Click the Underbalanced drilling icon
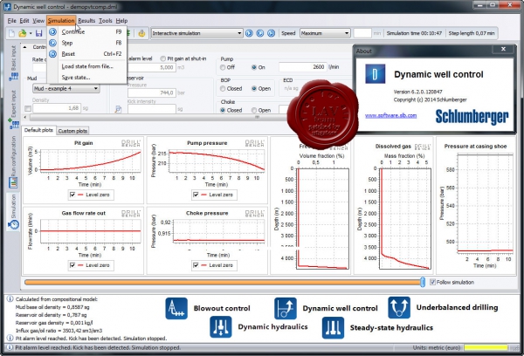This screenshot has height=356, width=524. coord(399,308)
